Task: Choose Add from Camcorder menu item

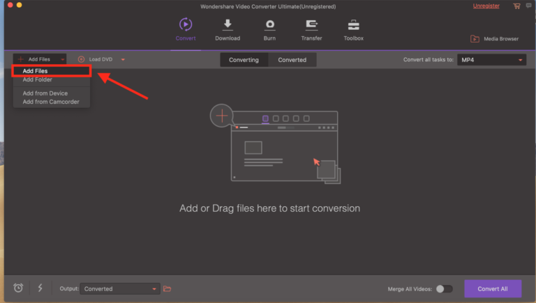Action: pyautogui.click(x=51, y=102)
